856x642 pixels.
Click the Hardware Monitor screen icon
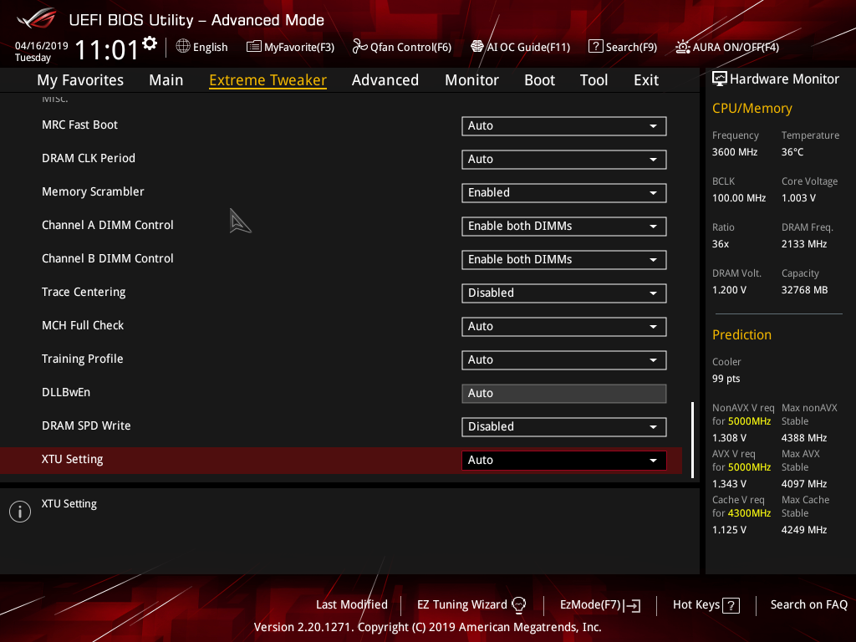pyautogui.click(x=720, y=79)
